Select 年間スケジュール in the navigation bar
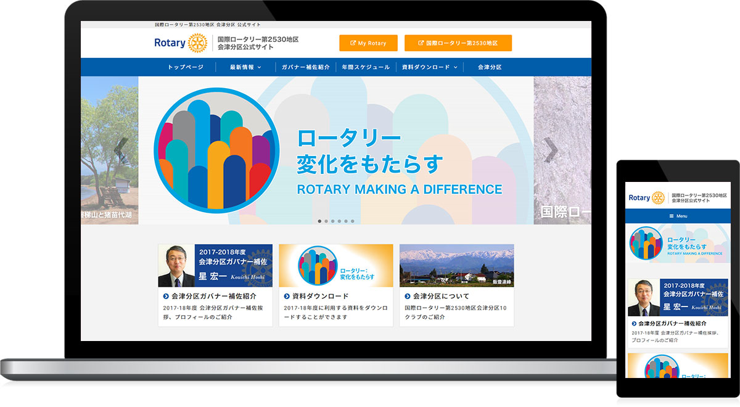Viewport: 740px width, 407px height. [365, 67]
